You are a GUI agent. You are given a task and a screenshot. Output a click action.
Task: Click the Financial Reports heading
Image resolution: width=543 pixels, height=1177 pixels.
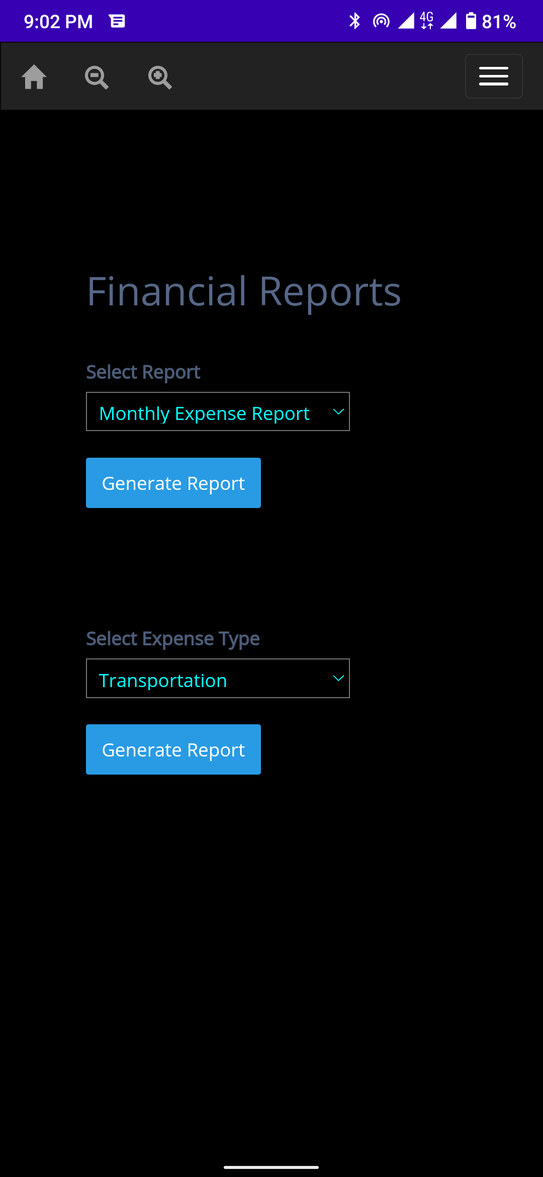tap(244, 292)
